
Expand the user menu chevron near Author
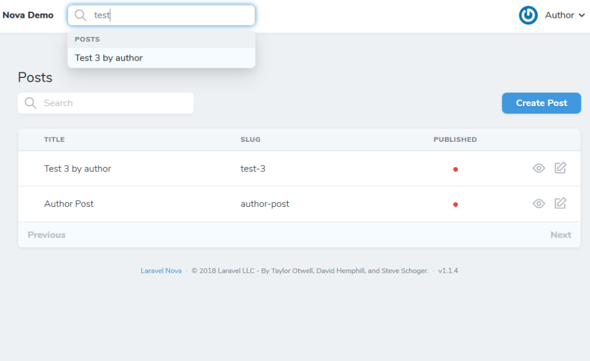pyautogui.click(x=581, y=15)
